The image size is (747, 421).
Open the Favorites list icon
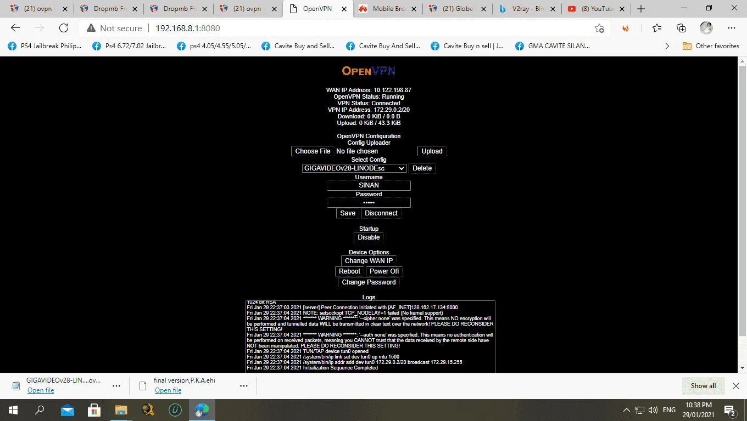(x=657, y=29)
